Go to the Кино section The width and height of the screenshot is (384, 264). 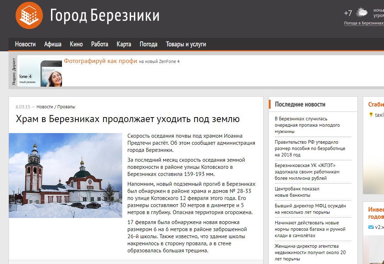(76, 44)
